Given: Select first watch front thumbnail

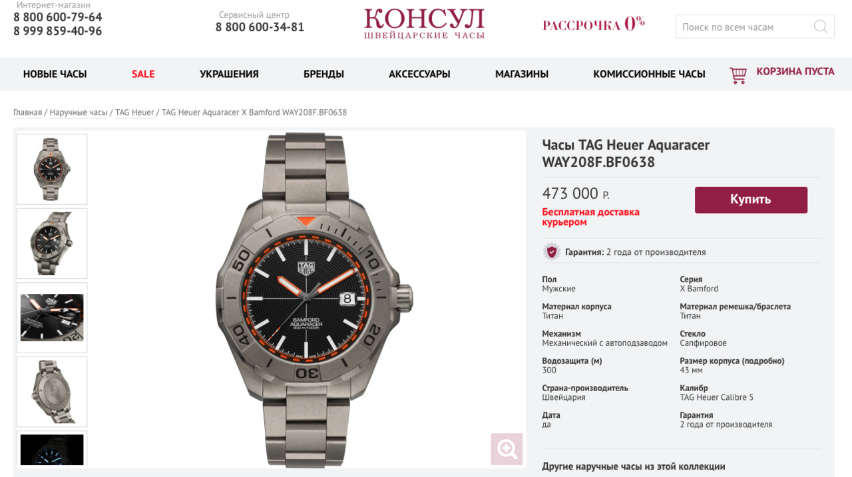Looking at the screenshot, I should (x=52, y=169).
